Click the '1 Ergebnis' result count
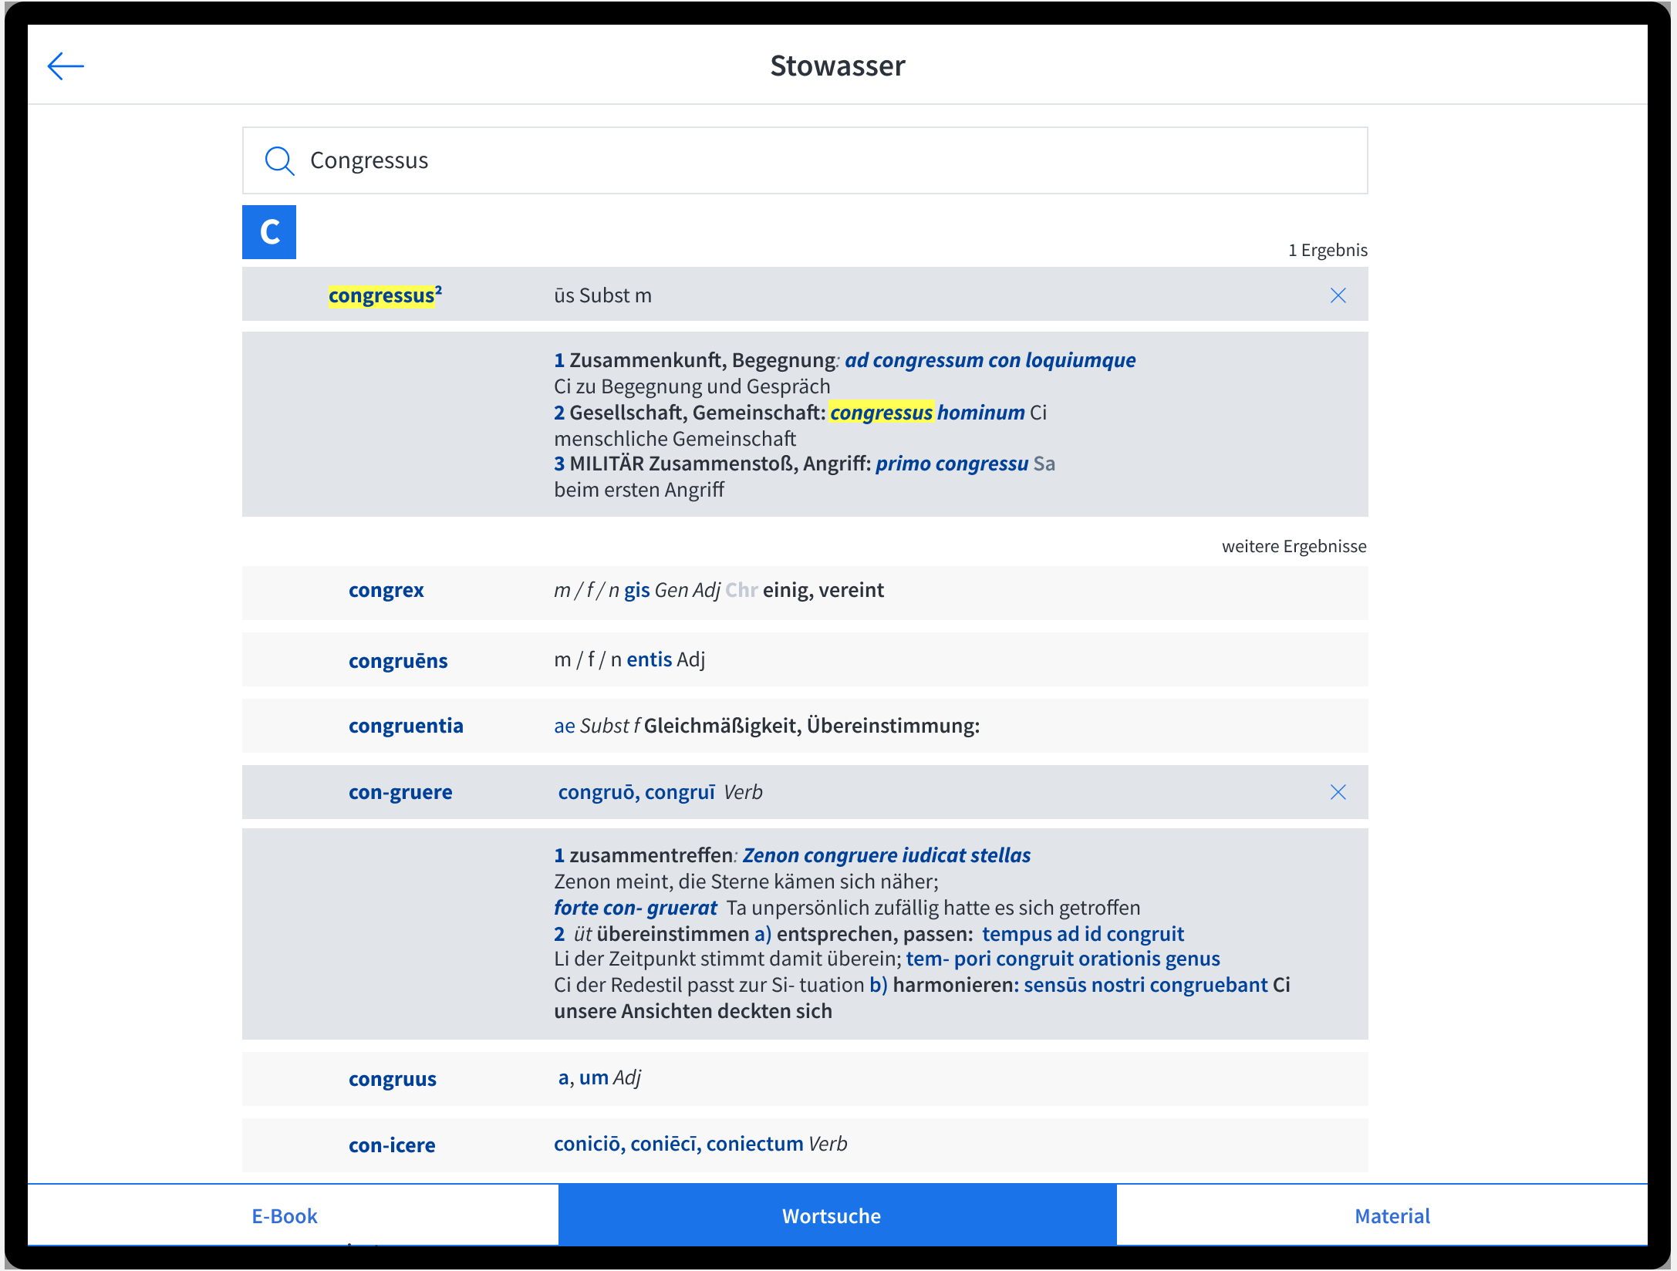Screen dimensions: 1677x1271 pyautogui.click(x=1328, y=250)
